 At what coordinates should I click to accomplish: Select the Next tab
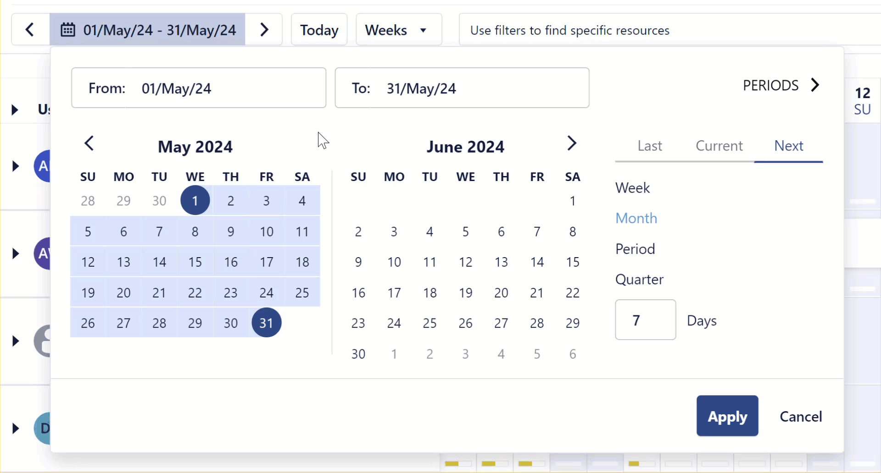(789, 145)
